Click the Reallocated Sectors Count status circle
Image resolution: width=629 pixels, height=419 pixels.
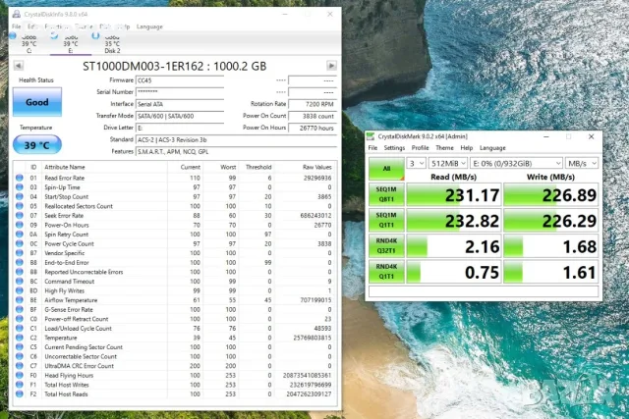(20, 206)
